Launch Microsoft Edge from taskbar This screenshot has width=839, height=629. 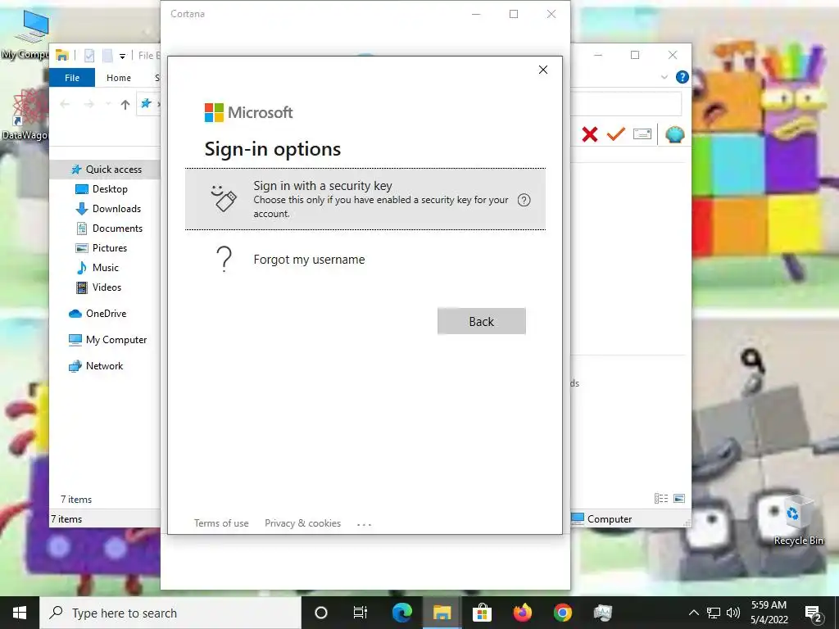(x=401, y=613)
